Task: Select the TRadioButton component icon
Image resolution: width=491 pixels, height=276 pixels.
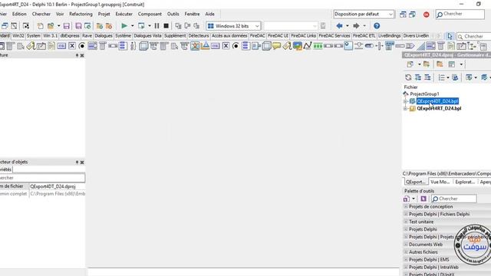Action: [82, 46]
